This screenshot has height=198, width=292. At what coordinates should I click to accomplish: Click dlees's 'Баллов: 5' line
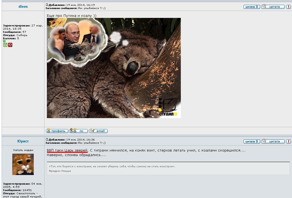11,38
